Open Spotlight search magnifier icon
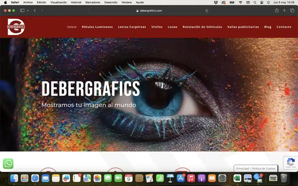 pyautogui.click(x=255, y=2)
